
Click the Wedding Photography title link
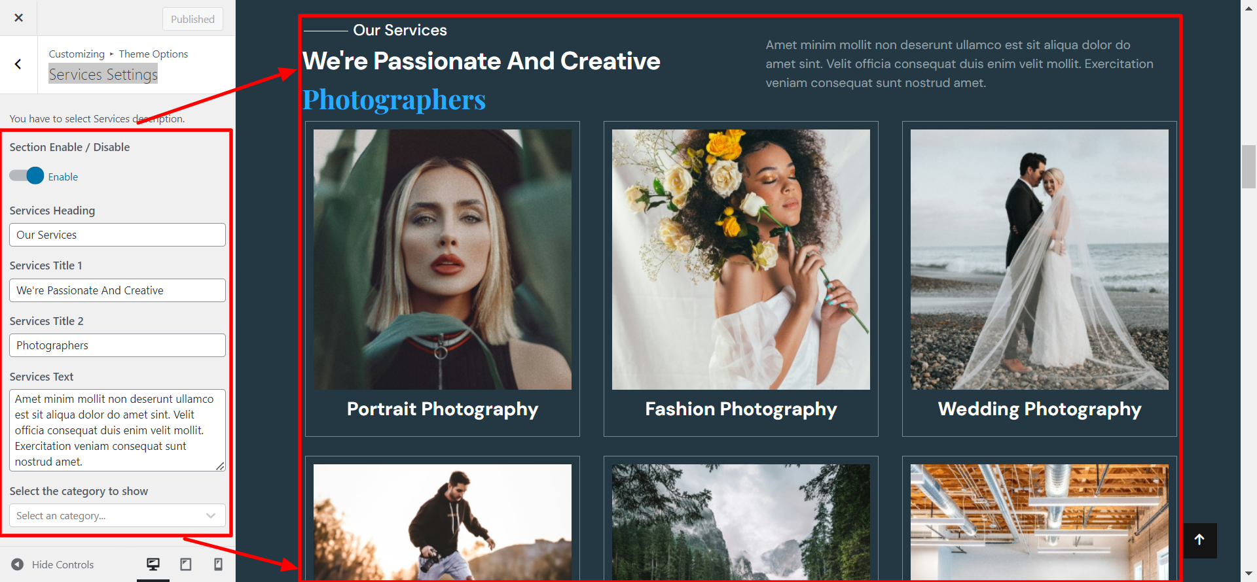pyautogui.click(x=1039, y=409)
